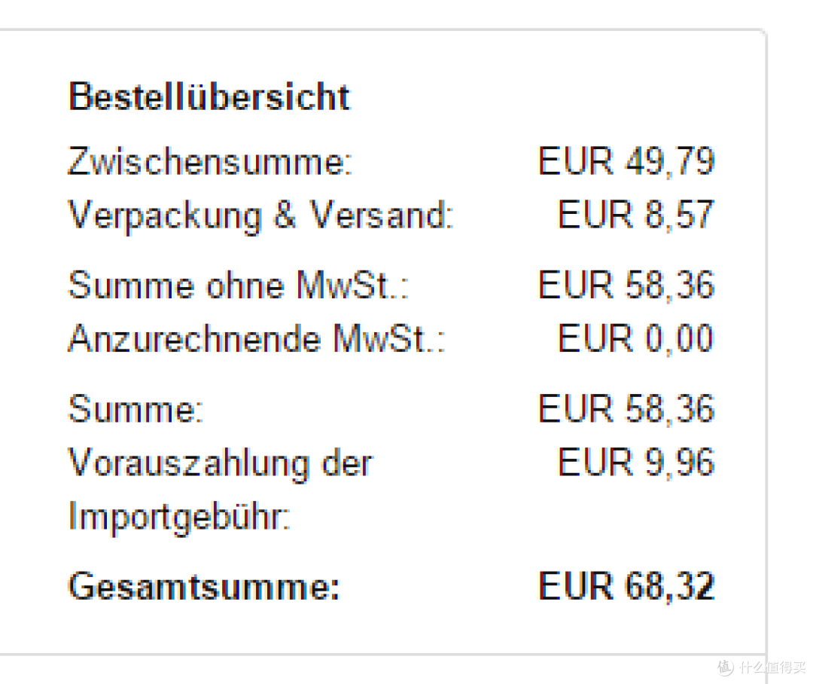Click the EUR 68,32 grand total
813x684 pixels.
point(626,586)
